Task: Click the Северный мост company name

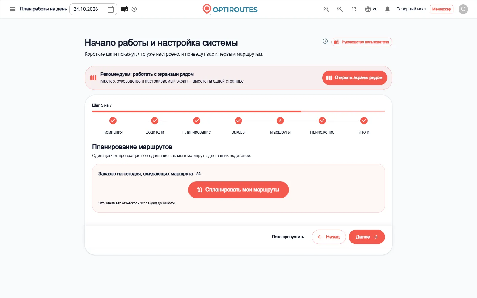Action: [411, 9]
